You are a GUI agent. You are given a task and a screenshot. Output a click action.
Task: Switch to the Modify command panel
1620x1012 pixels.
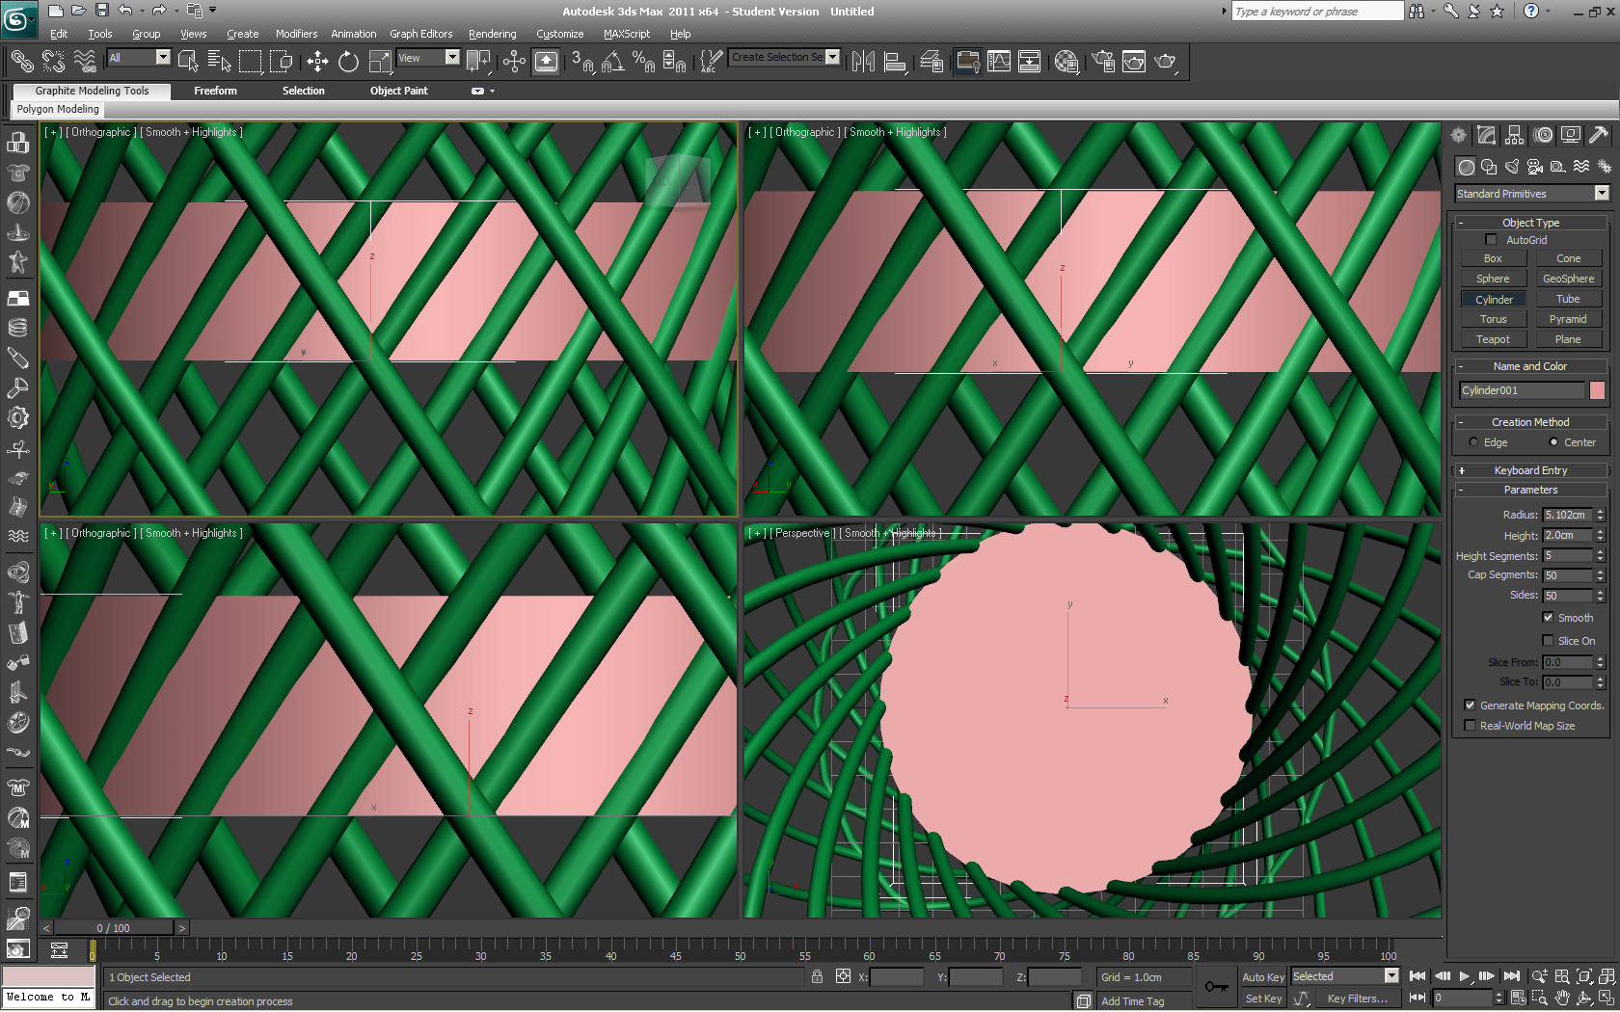[x=1487, y=136]
